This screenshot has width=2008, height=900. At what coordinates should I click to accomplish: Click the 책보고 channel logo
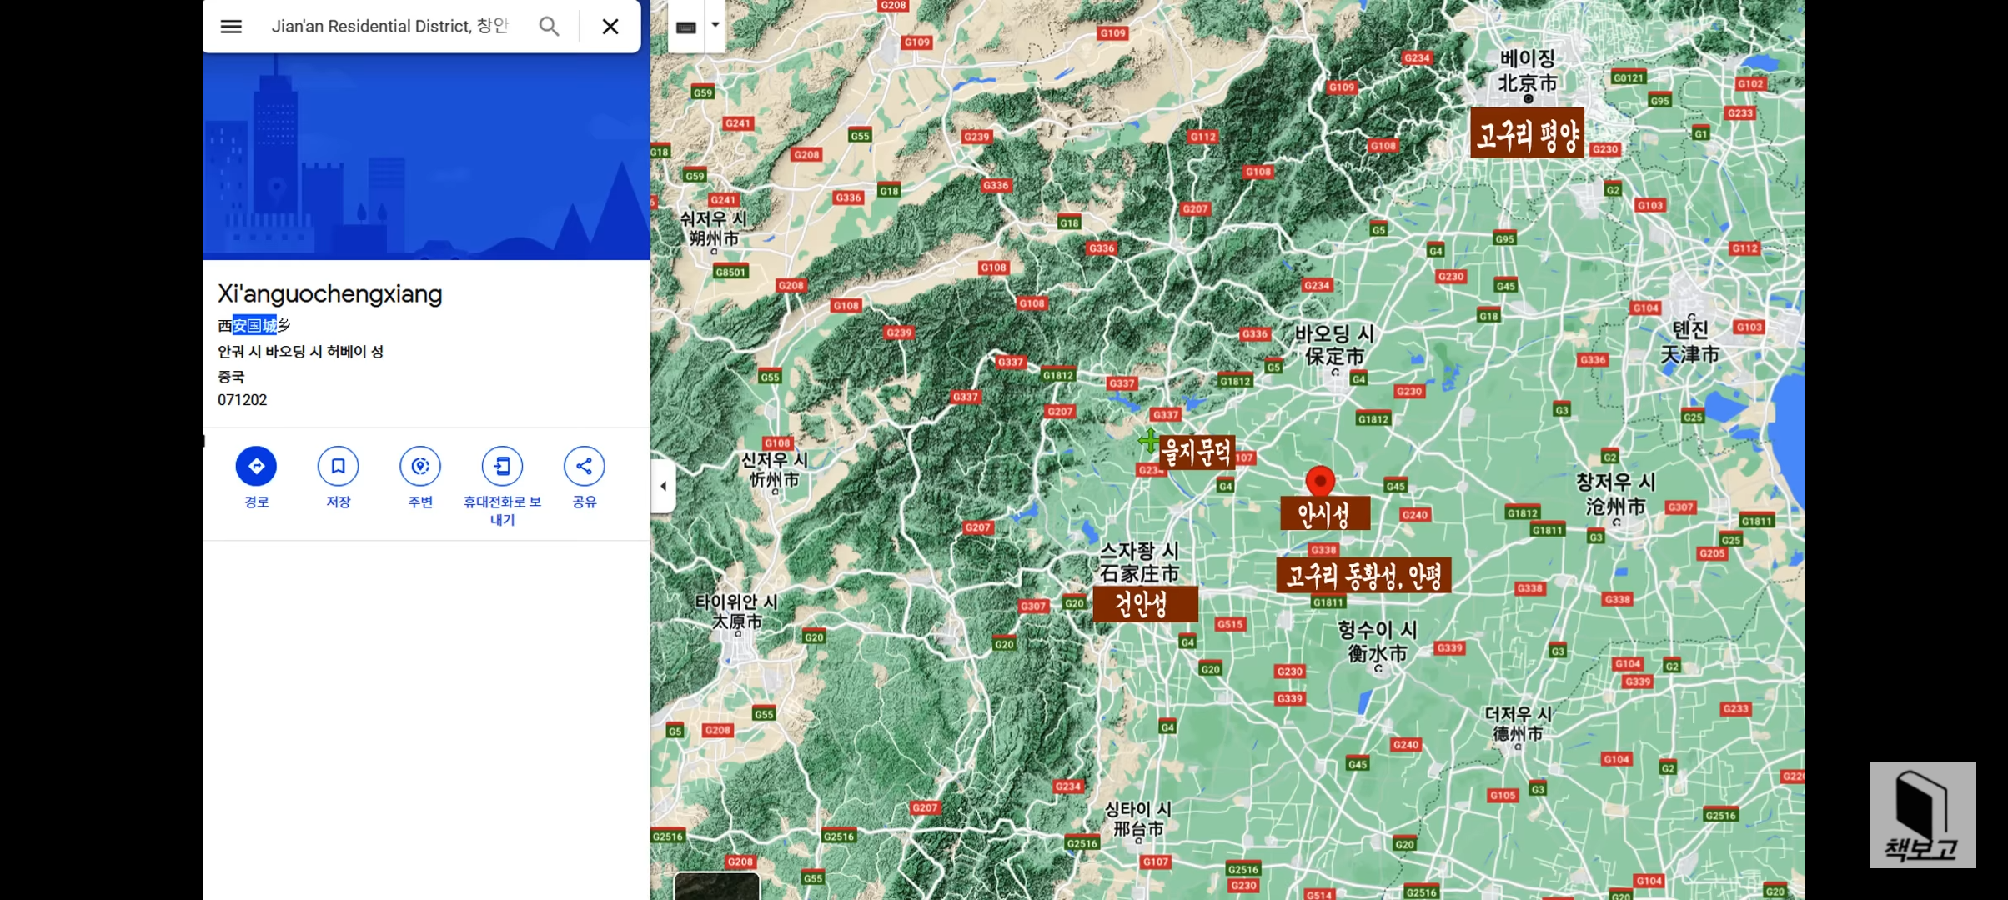pos(1922,815)
